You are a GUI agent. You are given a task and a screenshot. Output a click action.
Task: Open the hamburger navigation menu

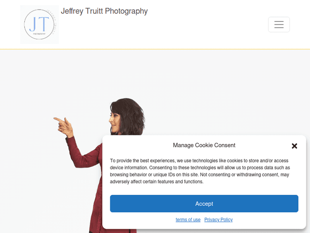coord(279,24)
